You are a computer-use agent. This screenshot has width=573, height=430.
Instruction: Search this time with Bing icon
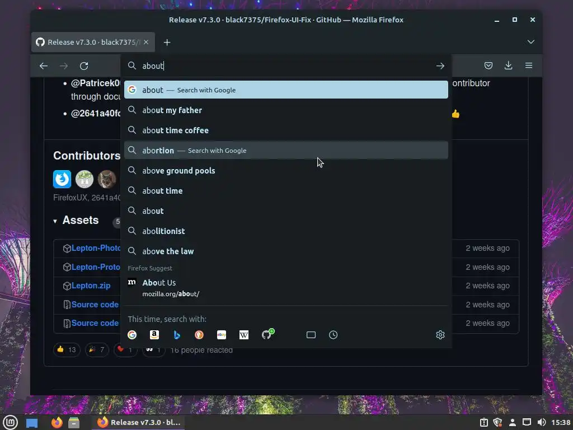(x=177, y=335)
